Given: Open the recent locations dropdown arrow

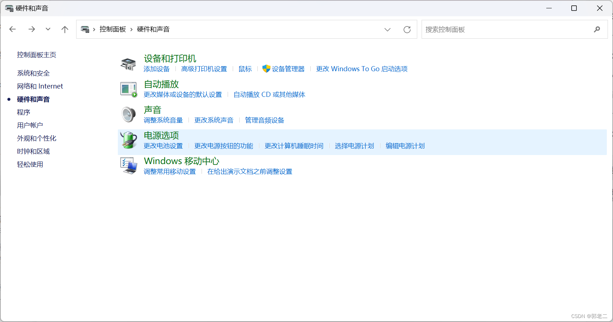Looking at the screenshot, I should (48, 29).
